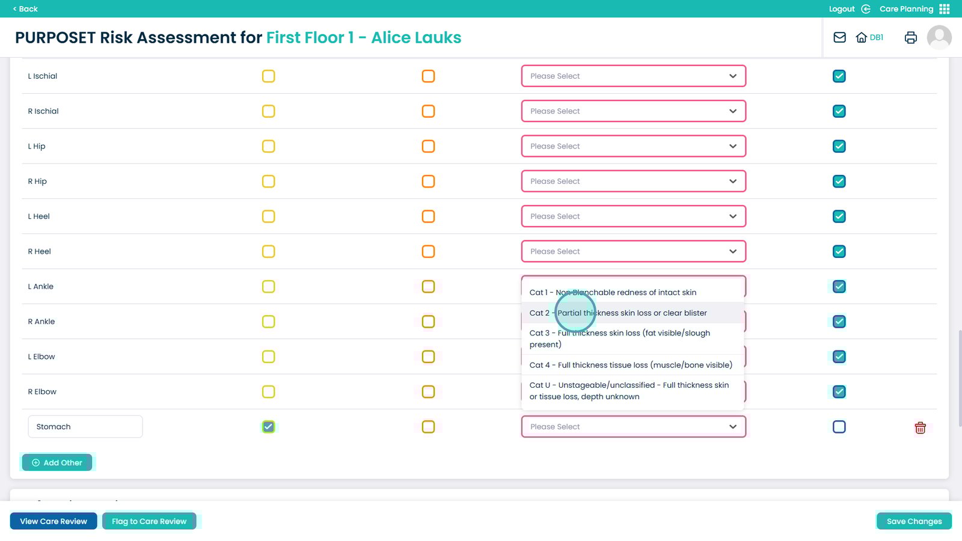Click the plus icon in Add Other

(x=36, y=463)
